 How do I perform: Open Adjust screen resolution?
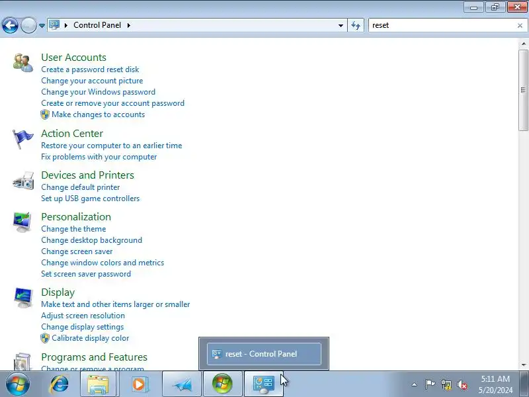point(83,316)
